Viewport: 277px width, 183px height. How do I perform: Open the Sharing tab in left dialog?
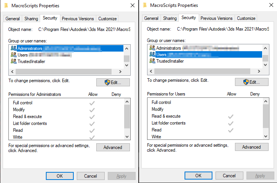[x=31, y=19]
